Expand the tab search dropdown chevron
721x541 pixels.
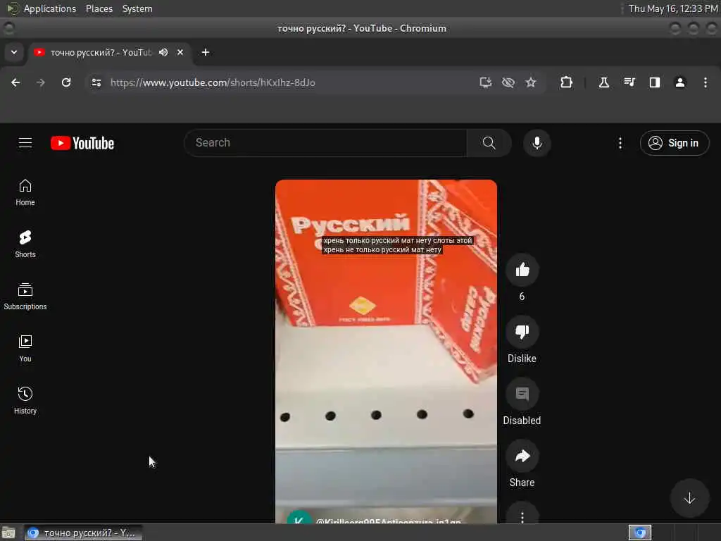(14, 52)
